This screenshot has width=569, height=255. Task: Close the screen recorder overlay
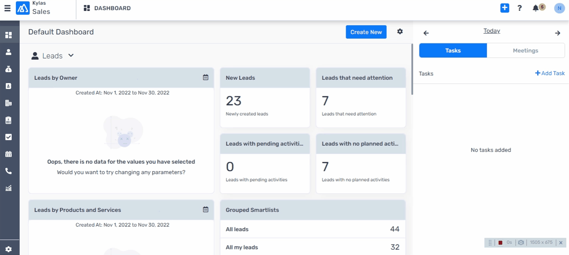point(561,243)
